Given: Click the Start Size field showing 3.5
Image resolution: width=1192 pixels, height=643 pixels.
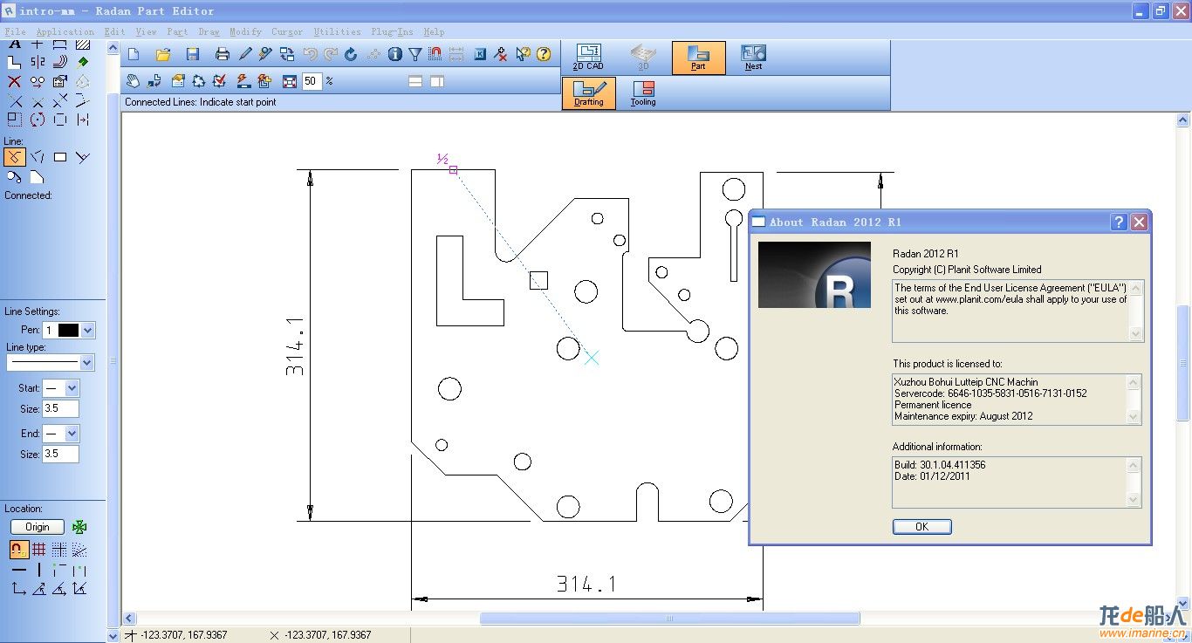Looking at the screenshot, I should [60, 409].
